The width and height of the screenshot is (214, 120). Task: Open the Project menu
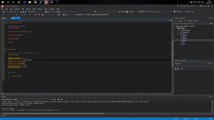click(28, 9)
